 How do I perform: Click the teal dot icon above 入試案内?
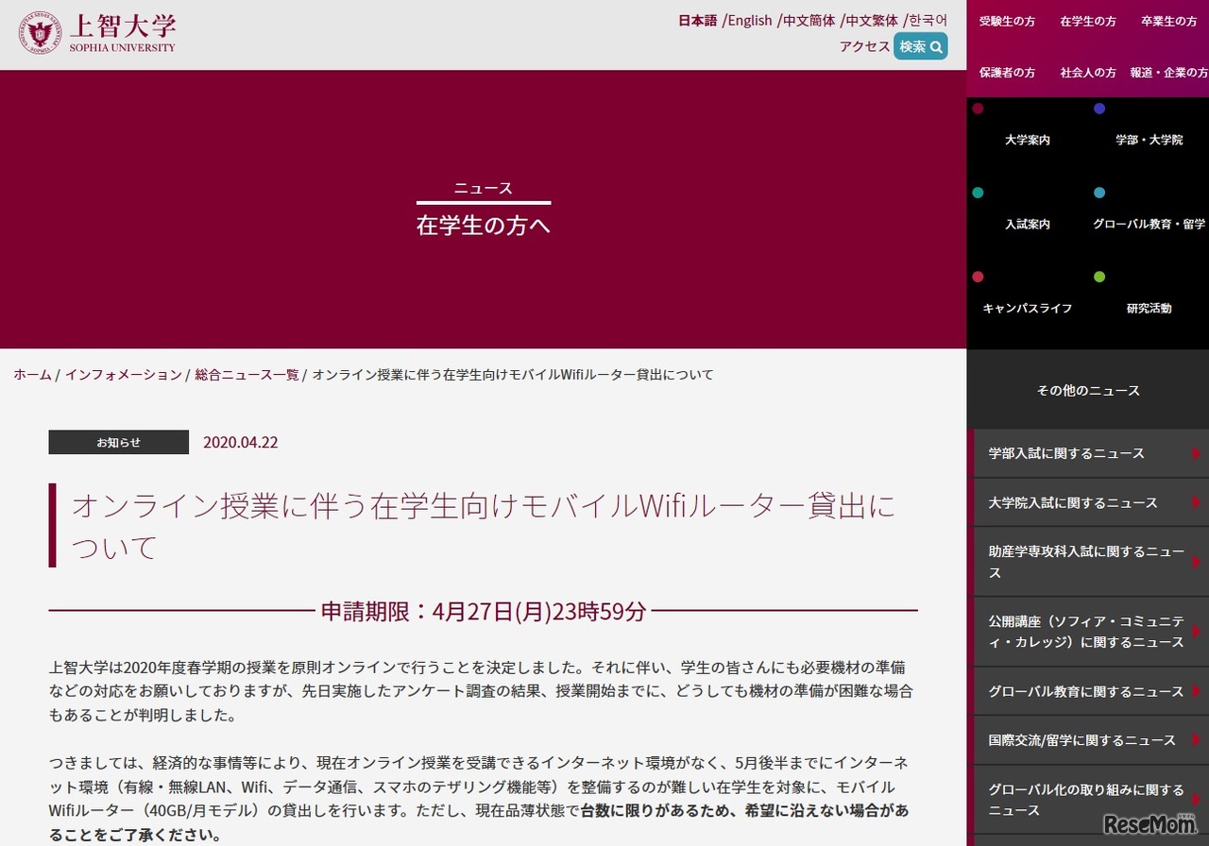click(978, 193)
